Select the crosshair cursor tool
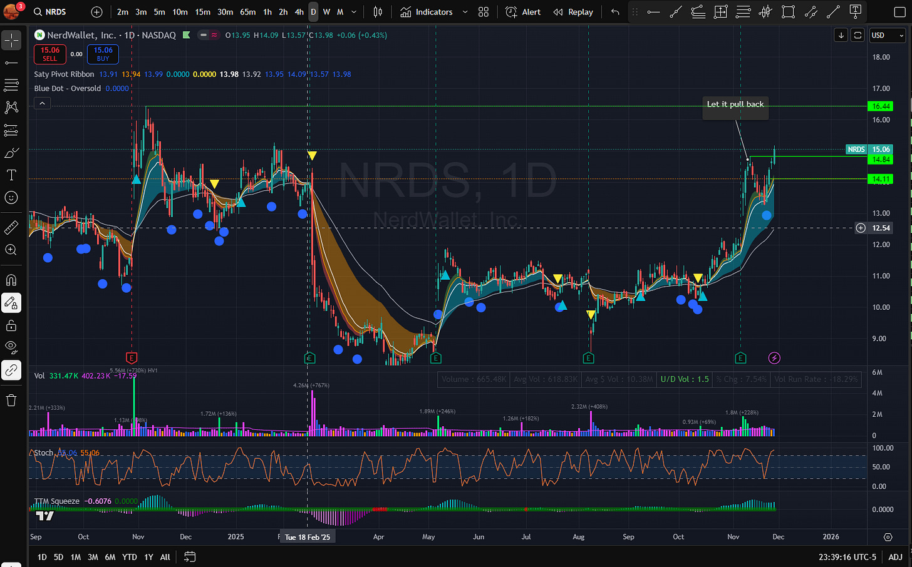 (x=11, y=41)
